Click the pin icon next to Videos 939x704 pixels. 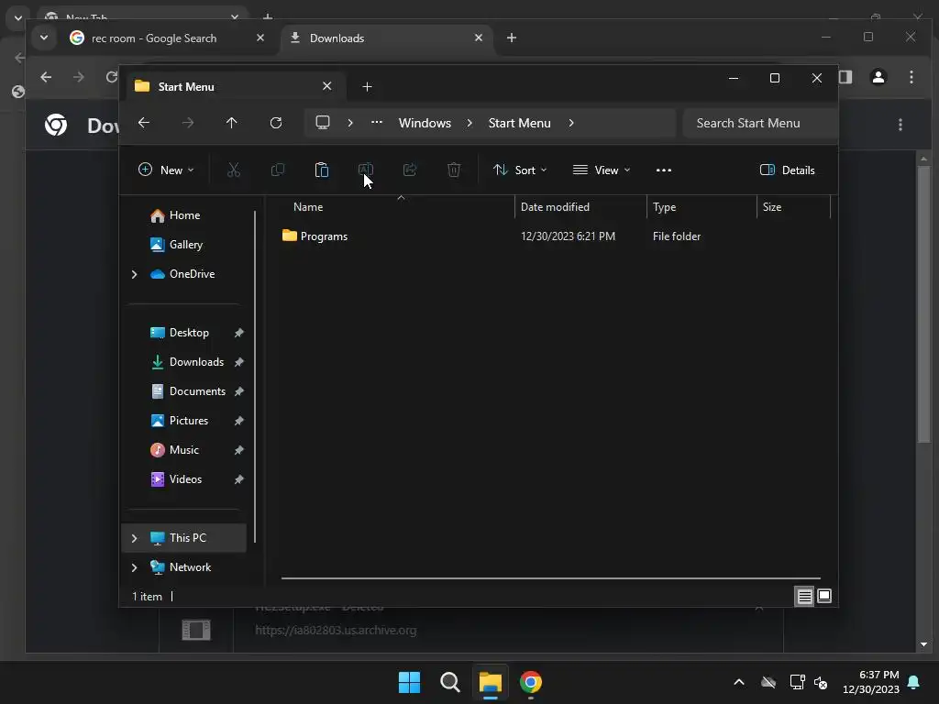coord(239,479)
